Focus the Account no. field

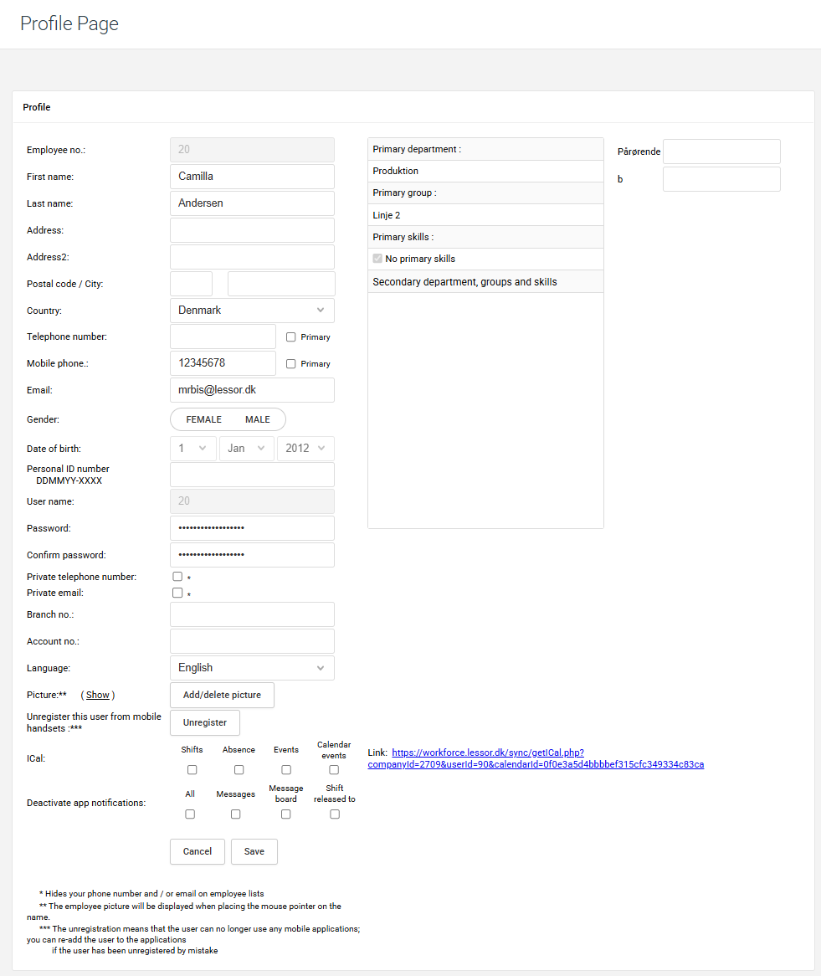(x=252, y=641)
